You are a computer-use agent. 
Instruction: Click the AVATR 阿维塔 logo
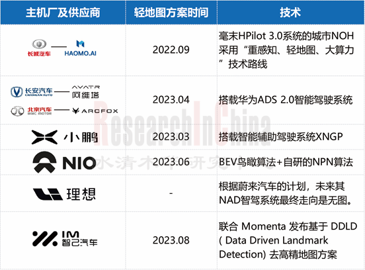tap(85, 92)
